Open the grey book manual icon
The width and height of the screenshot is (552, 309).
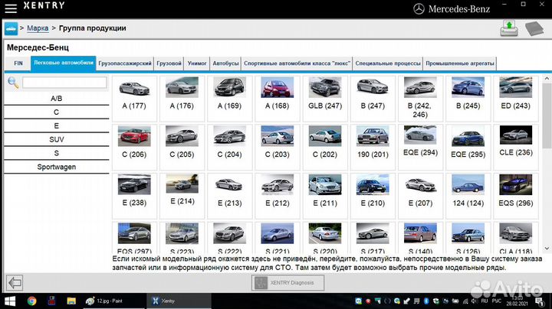pos(534,28)
